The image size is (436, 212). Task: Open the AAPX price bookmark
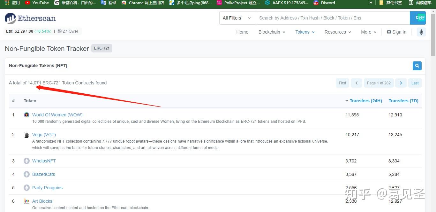coord(287,3)
